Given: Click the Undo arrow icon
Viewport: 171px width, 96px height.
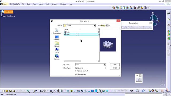Looking at the screenshot, I should 28,91.
